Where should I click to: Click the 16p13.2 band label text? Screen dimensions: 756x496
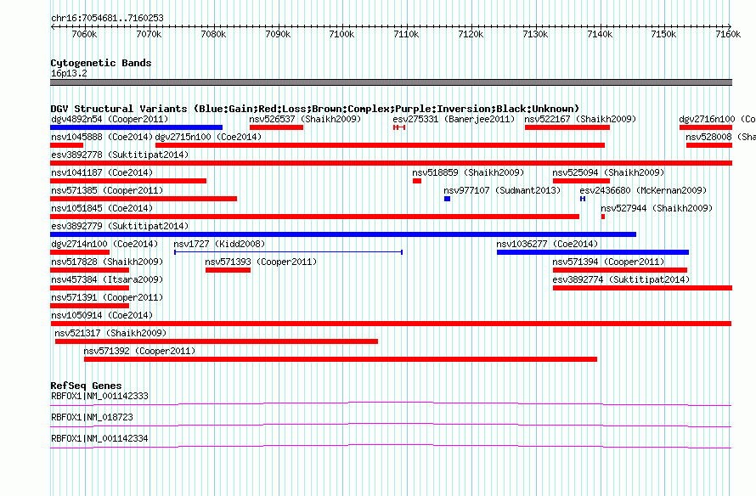(x=69, y=73)
